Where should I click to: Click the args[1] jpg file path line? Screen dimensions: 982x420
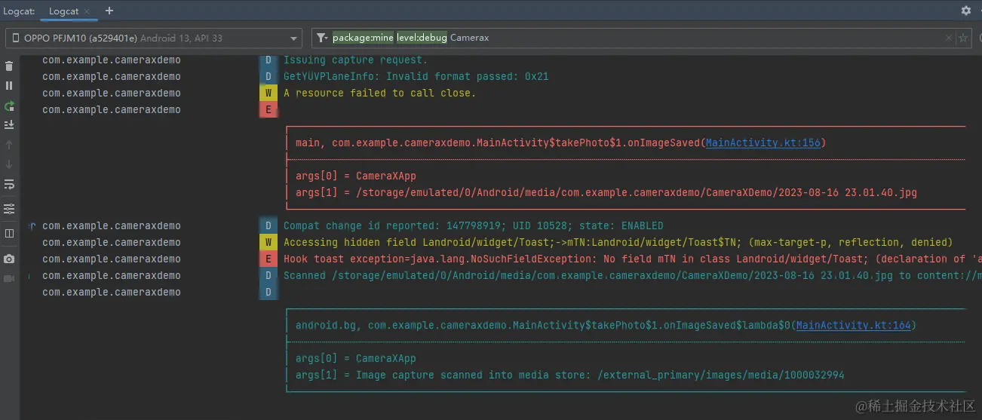(606, 192)
